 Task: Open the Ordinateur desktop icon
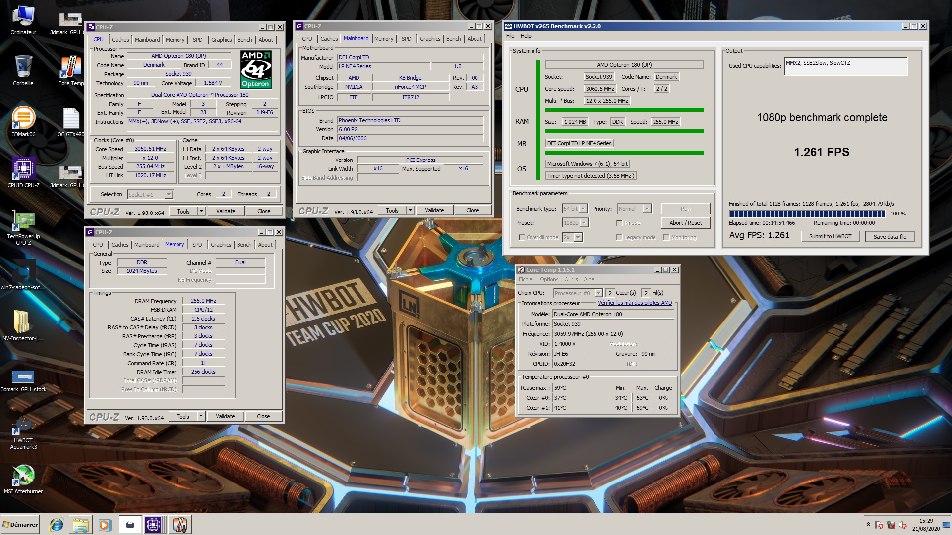pyautogui.click(x=23, y=21)
